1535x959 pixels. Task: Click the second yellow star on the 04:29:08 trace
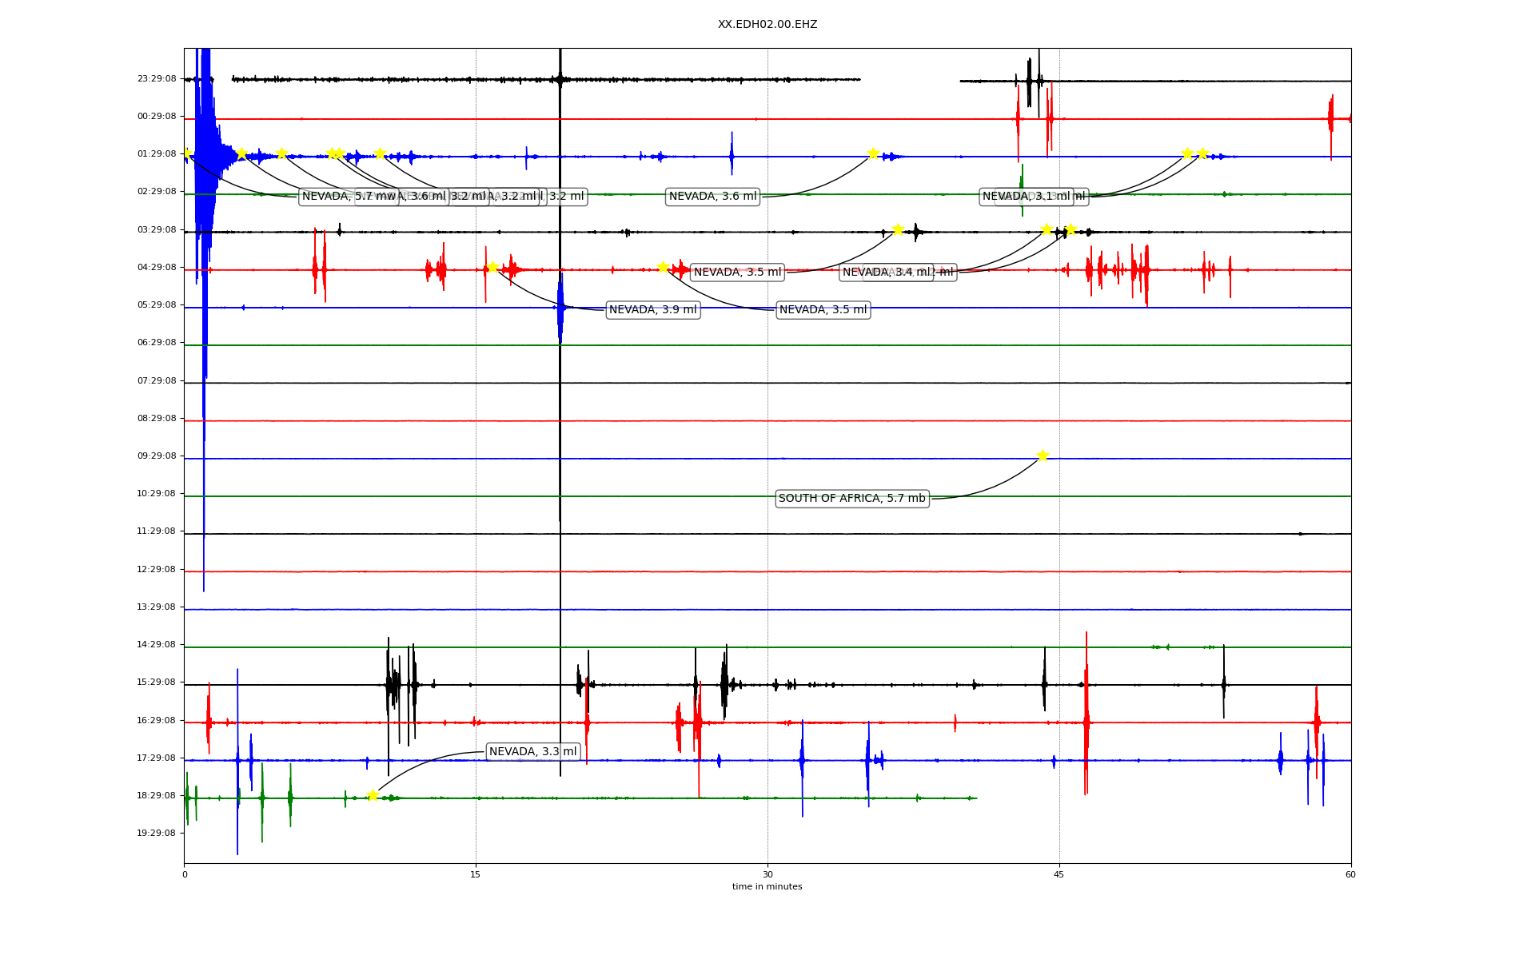point(663,267)
